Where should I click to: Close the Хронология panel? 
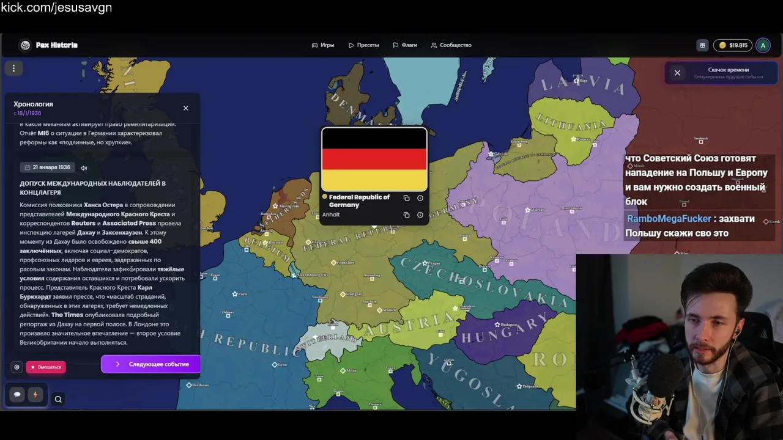tap(186, 108)
